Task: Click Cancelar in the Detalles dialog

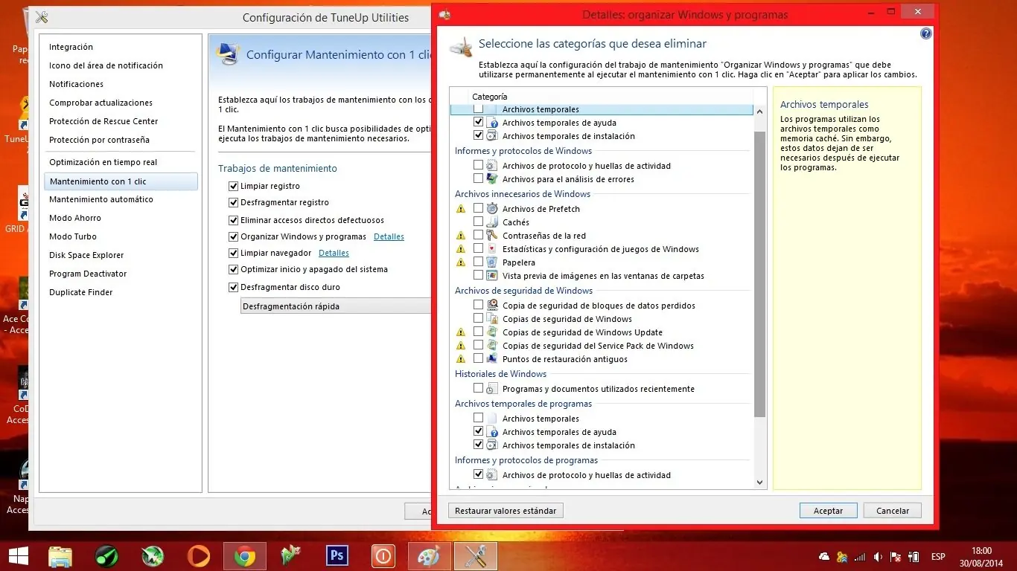Action: pyautogui.click(x=893, y=511)
